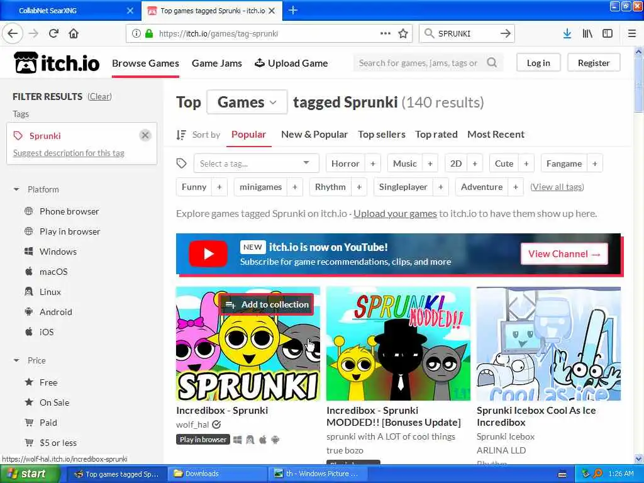
Task: Switch to the CollabNet SearXNG tab
Action: point(70,11)
